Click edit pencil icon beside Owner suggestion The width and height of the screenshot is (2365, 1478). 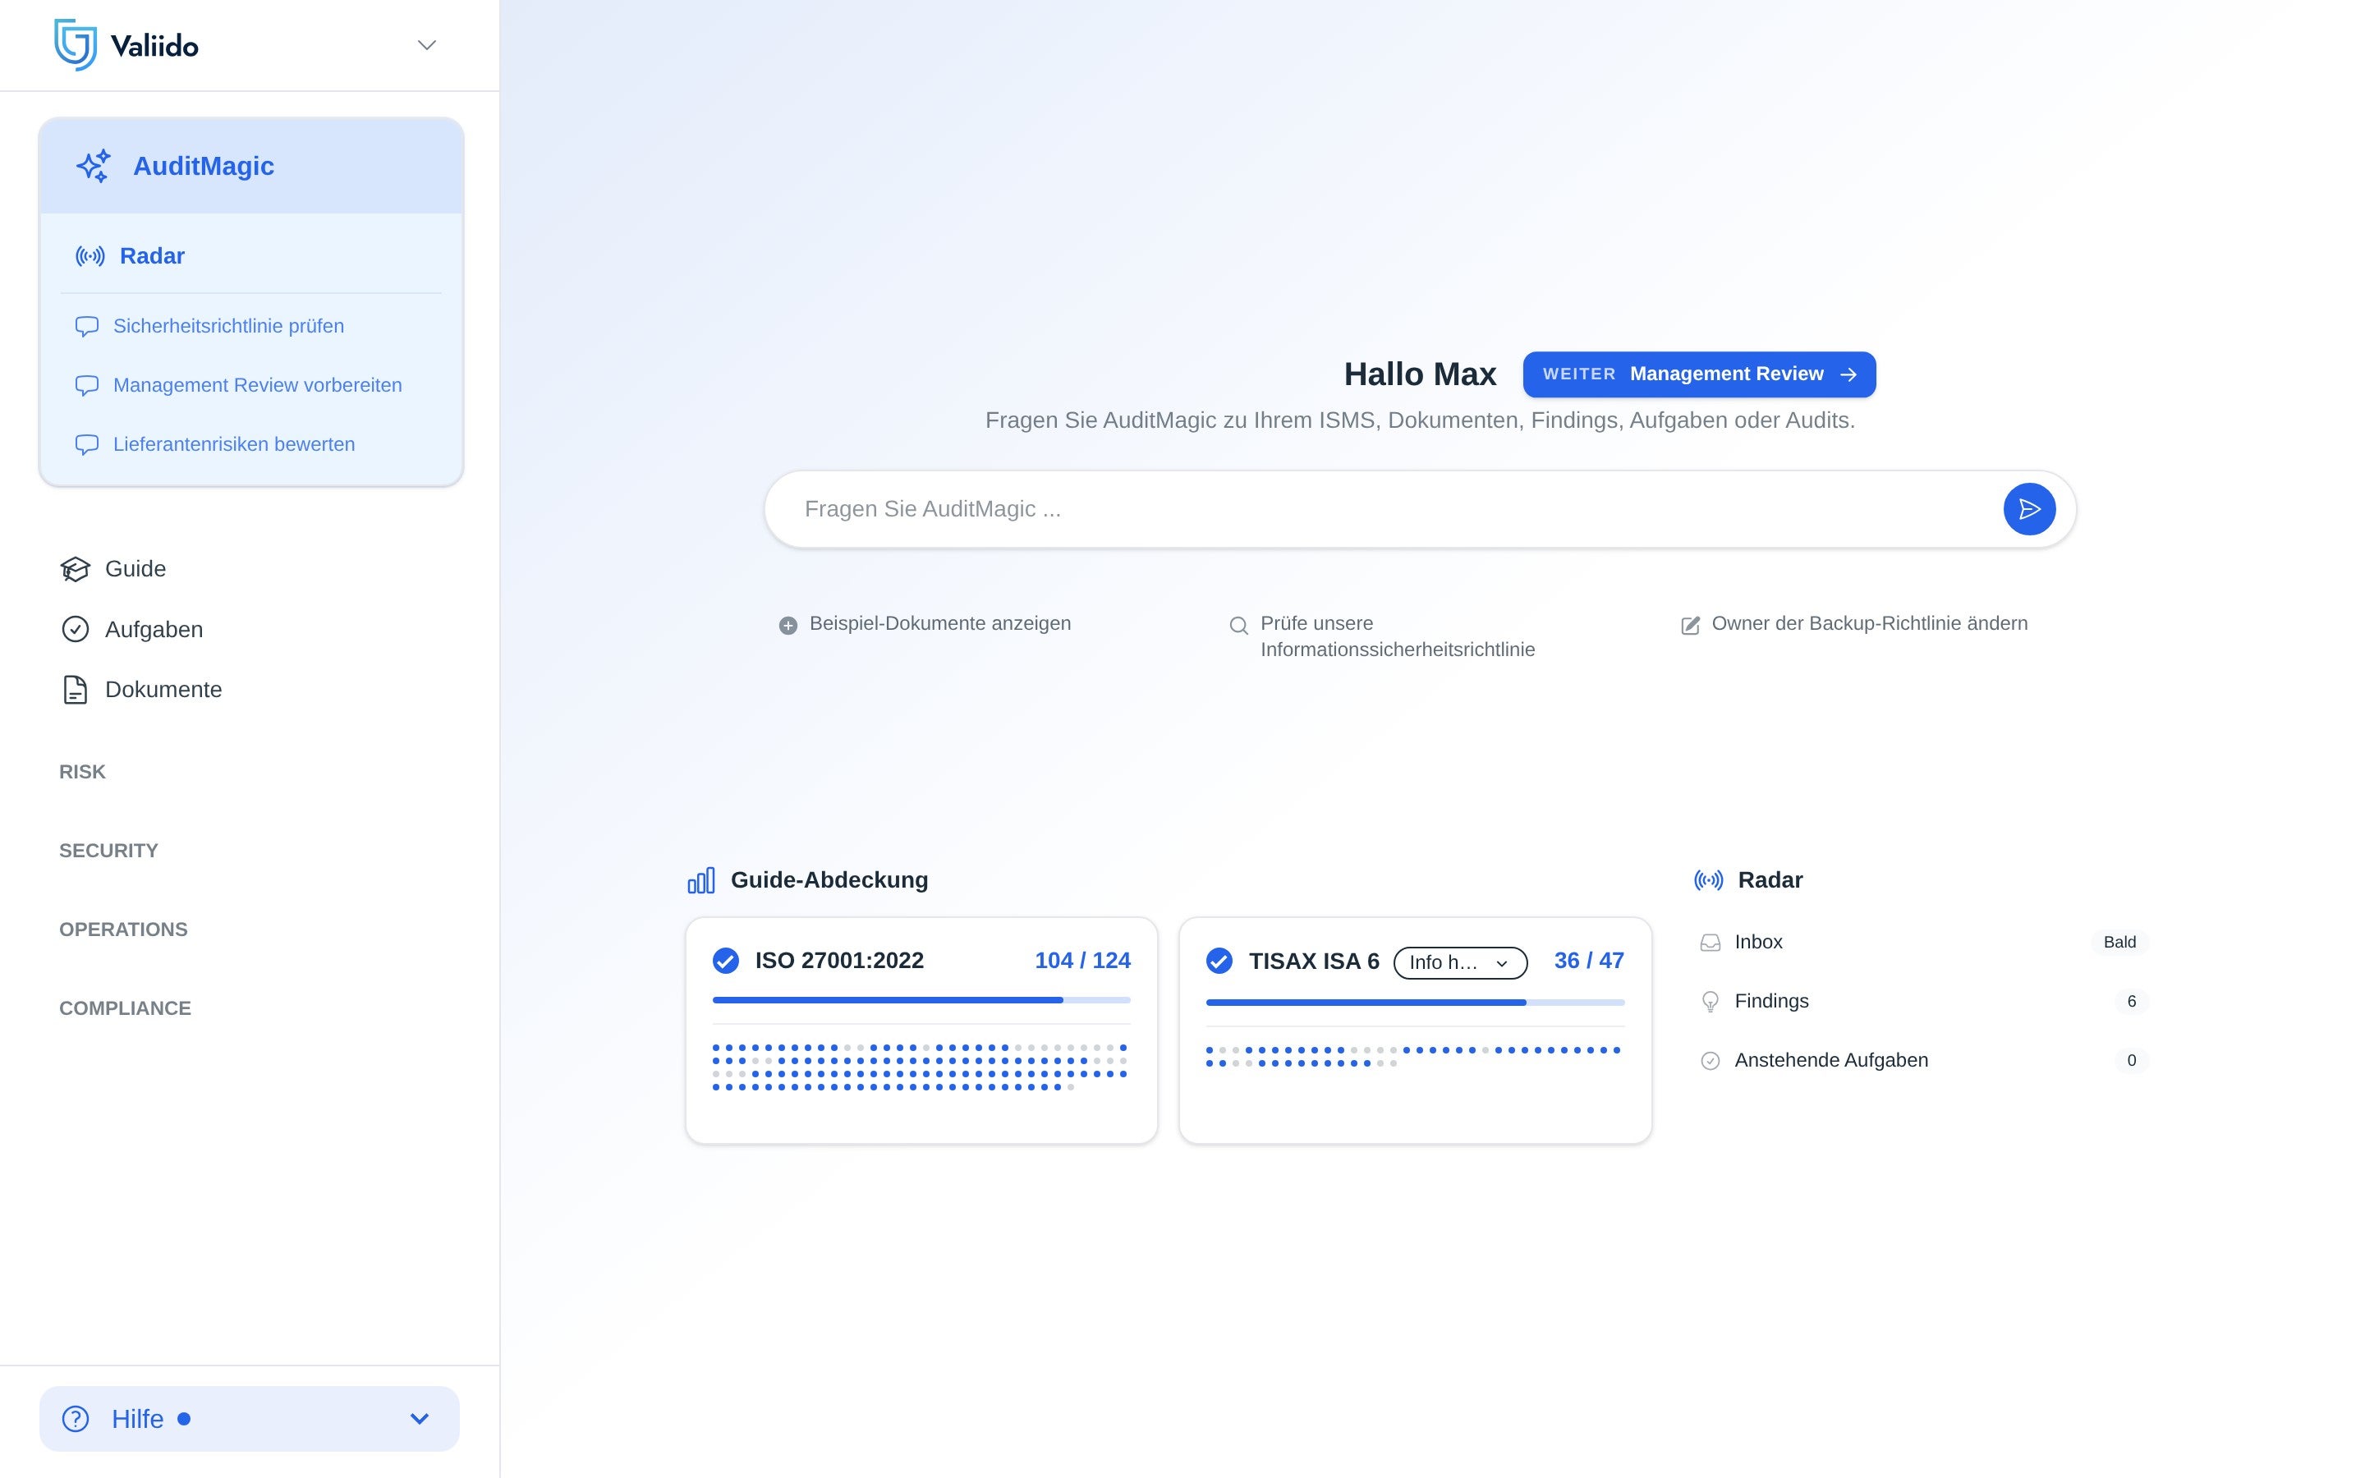click(x=1690, y=626)
